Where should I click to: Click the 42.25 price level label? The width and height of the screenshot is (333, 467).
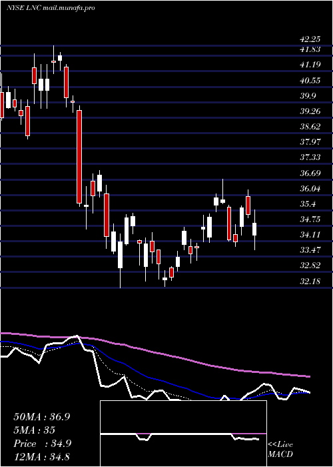tap(310, 39)
